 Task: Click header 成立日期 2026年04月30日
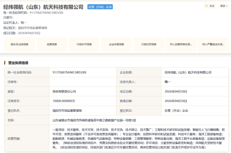29,33
